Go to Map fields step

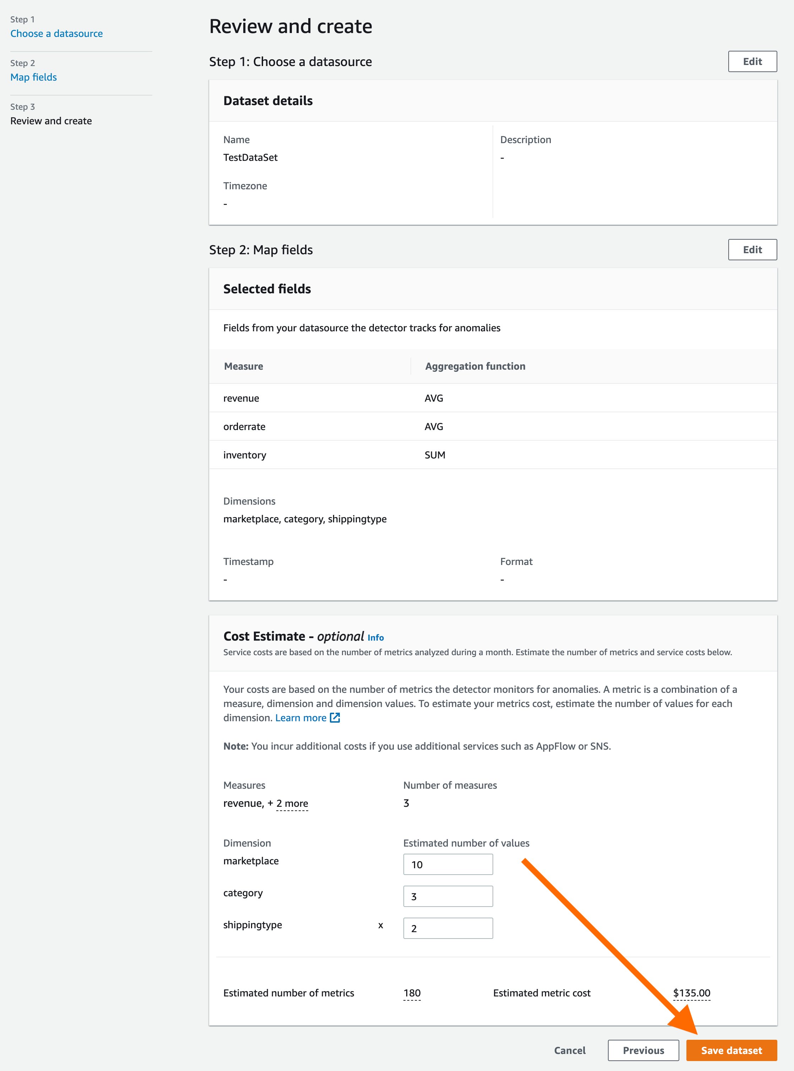(x=34, y=77)
